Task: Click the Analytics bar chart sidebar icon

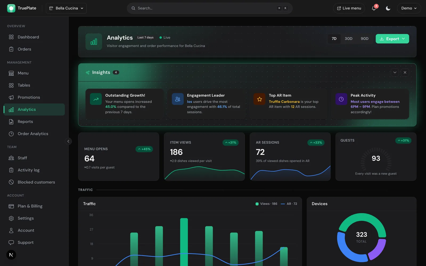Action: point(11,110)
